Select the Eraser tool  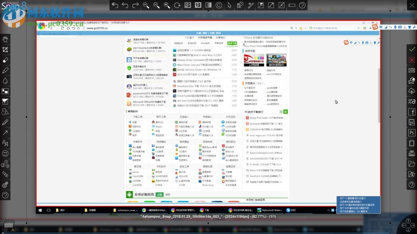coord(5,60)
